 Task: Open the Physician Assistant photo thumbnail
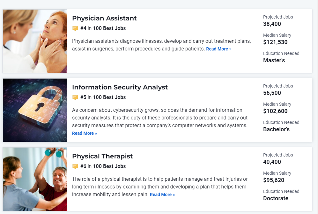(35, 41)
